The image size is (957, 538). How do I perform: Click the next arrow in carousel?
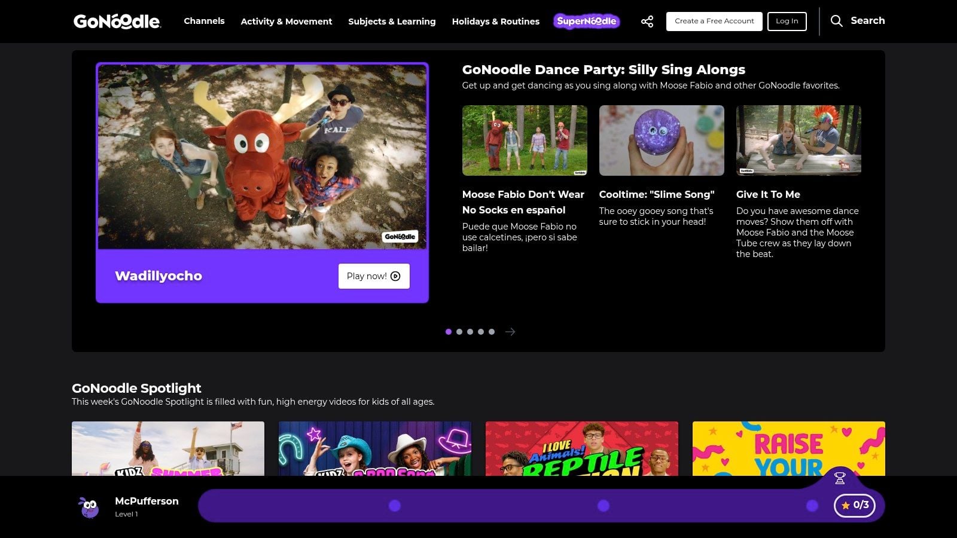click(510, 332)
